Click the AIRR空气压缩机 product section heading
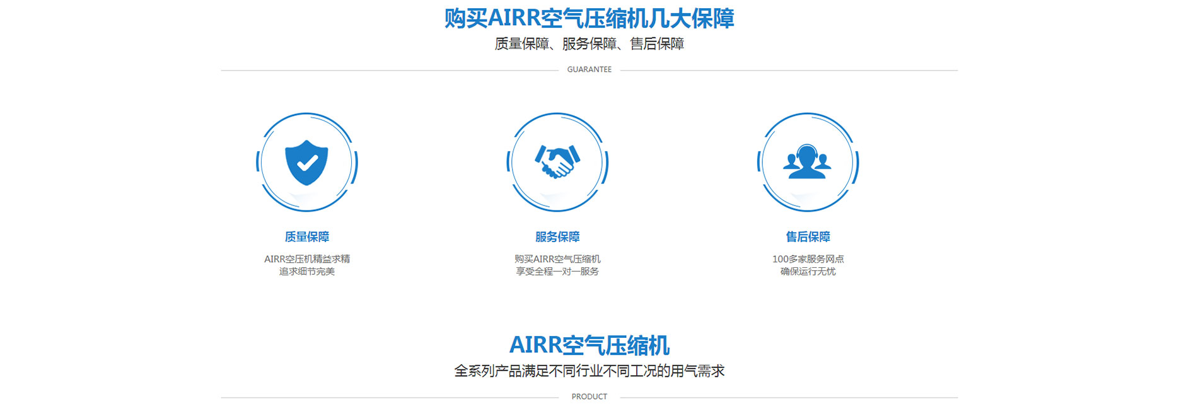The height and width of the screenshot is (416, 1179). click(x=589, y=345)
